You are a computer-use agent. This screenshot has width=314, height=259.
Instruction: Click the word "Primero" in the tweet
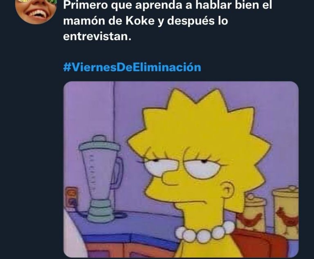85,5
